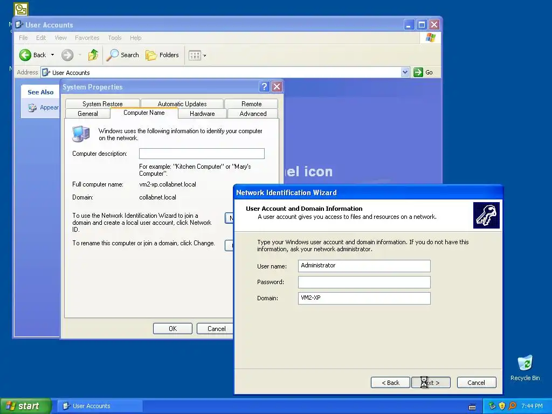Switch to the Remote tab
552x414 pixels.
tap(251, 104)
